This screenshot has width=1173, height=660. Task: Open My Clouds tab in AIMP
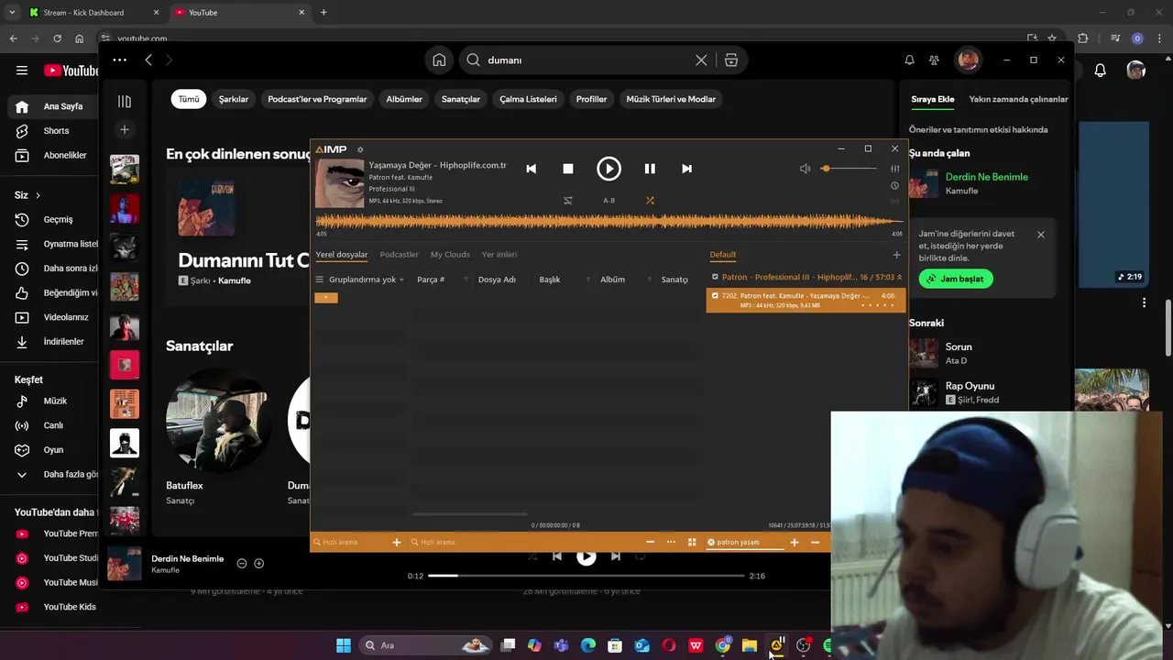(450, 255)
